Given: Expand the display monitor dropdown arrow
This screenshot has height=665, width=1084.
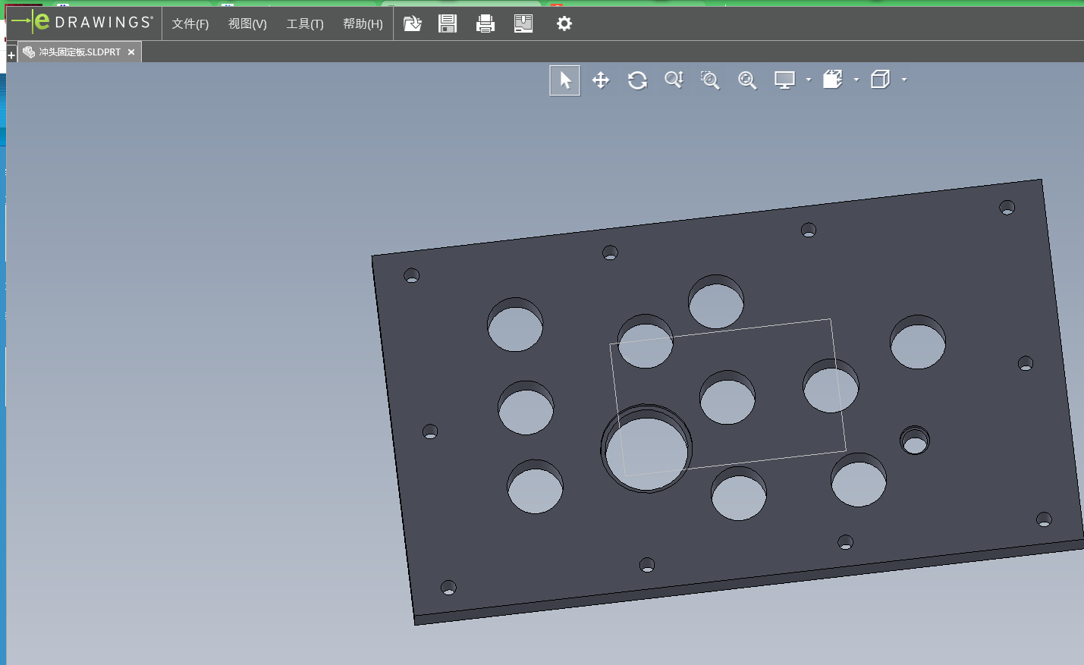Looking at the screenshot, I should [x=809, y=80].
